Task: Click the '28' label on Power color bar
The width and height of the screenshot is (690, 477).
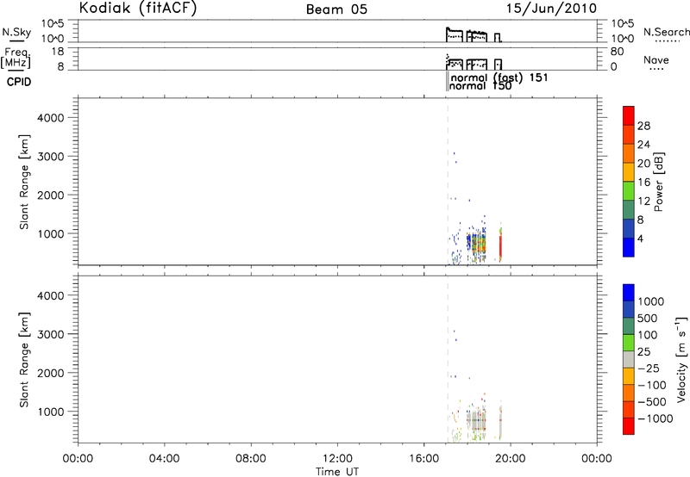Action: tap(643, 126)
